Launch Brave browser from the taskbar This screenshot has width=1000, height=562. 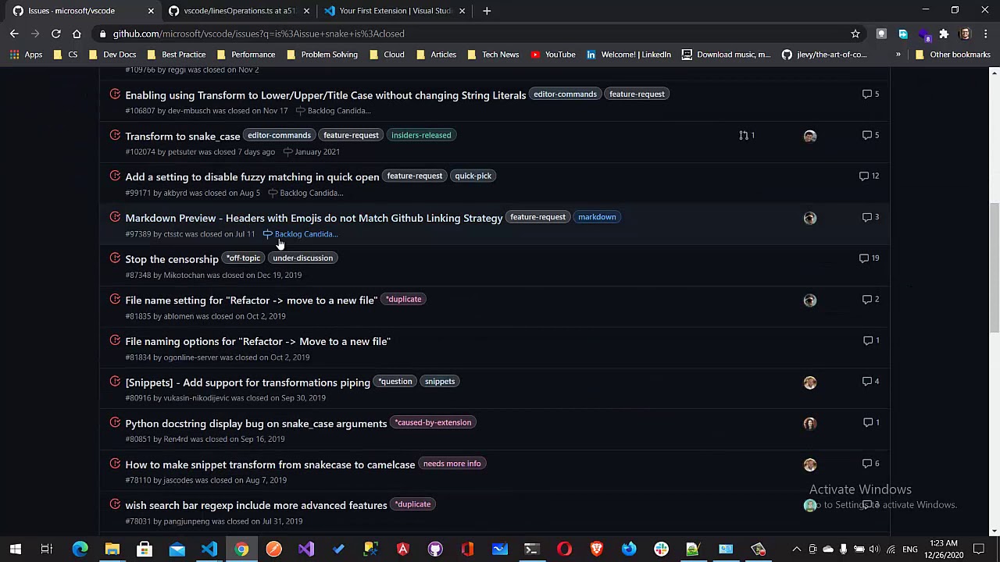(x=597, y=550)
